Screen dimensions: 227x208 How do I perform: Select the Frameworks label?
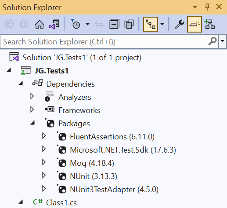click(x=79, y=110)
